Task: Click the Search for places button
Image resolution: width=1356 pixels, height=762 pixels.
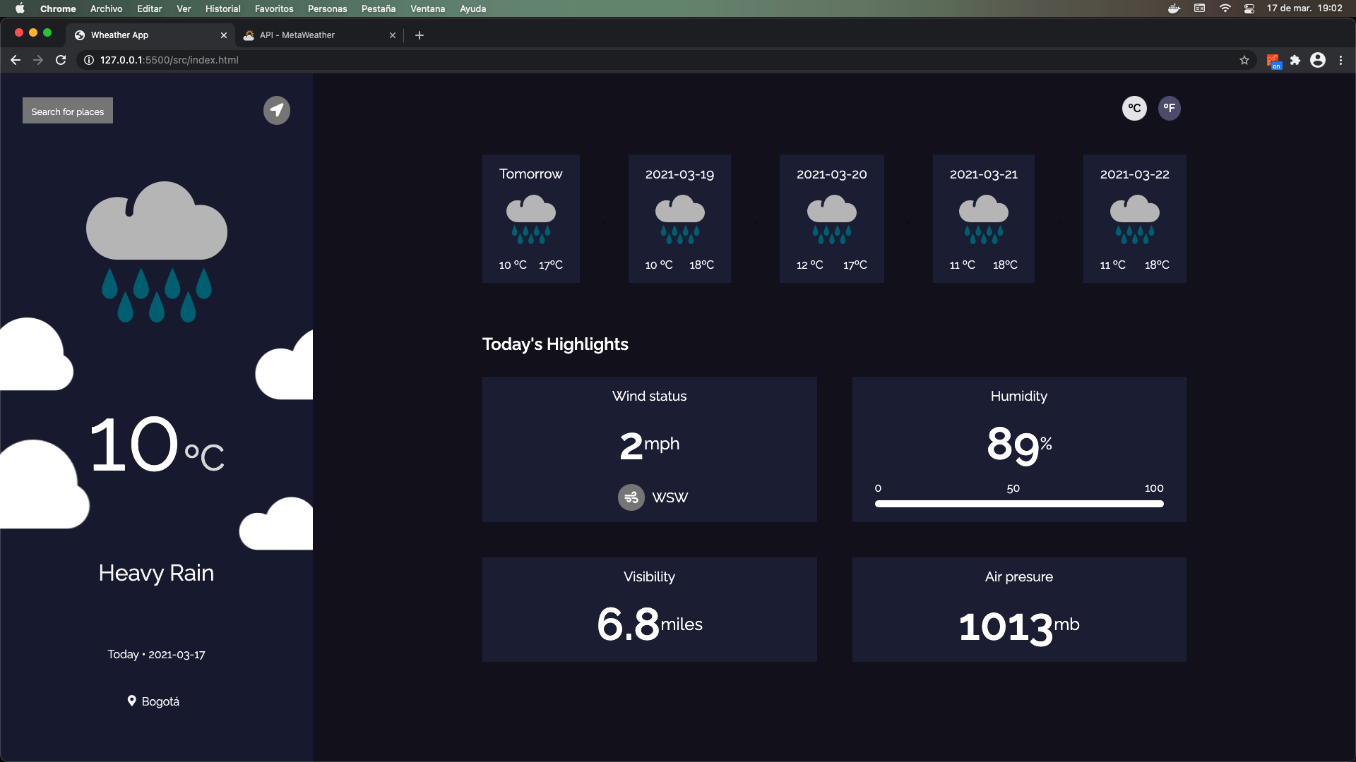Action: (67, 111)
